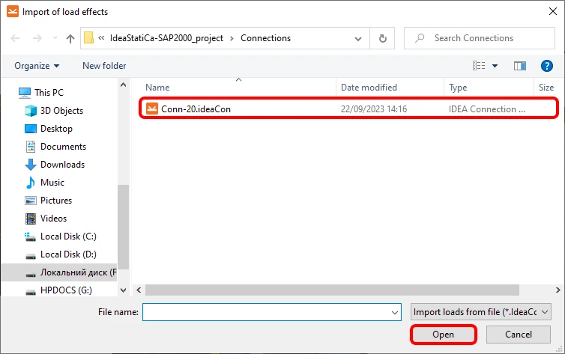Open the Organize menu
Screen dimensions: 565x354
click(37, 66)
